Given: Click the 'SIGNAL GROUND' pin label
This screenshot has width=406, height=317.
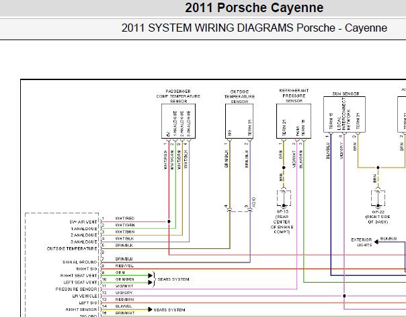Looking at the screenshot, I should (79, 262).
